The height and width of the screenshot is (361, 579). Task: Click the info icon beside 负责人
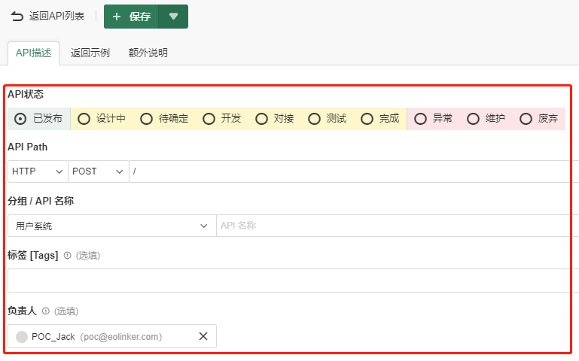point(45,311)
